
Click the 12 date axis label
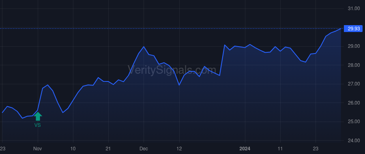tap(179, 149)
